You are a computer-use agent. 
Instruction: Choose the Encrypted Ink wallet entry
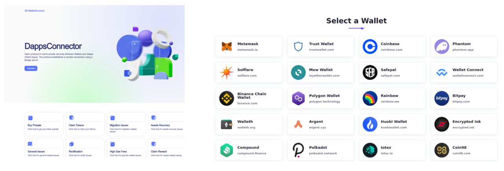[x=464, y=124]
